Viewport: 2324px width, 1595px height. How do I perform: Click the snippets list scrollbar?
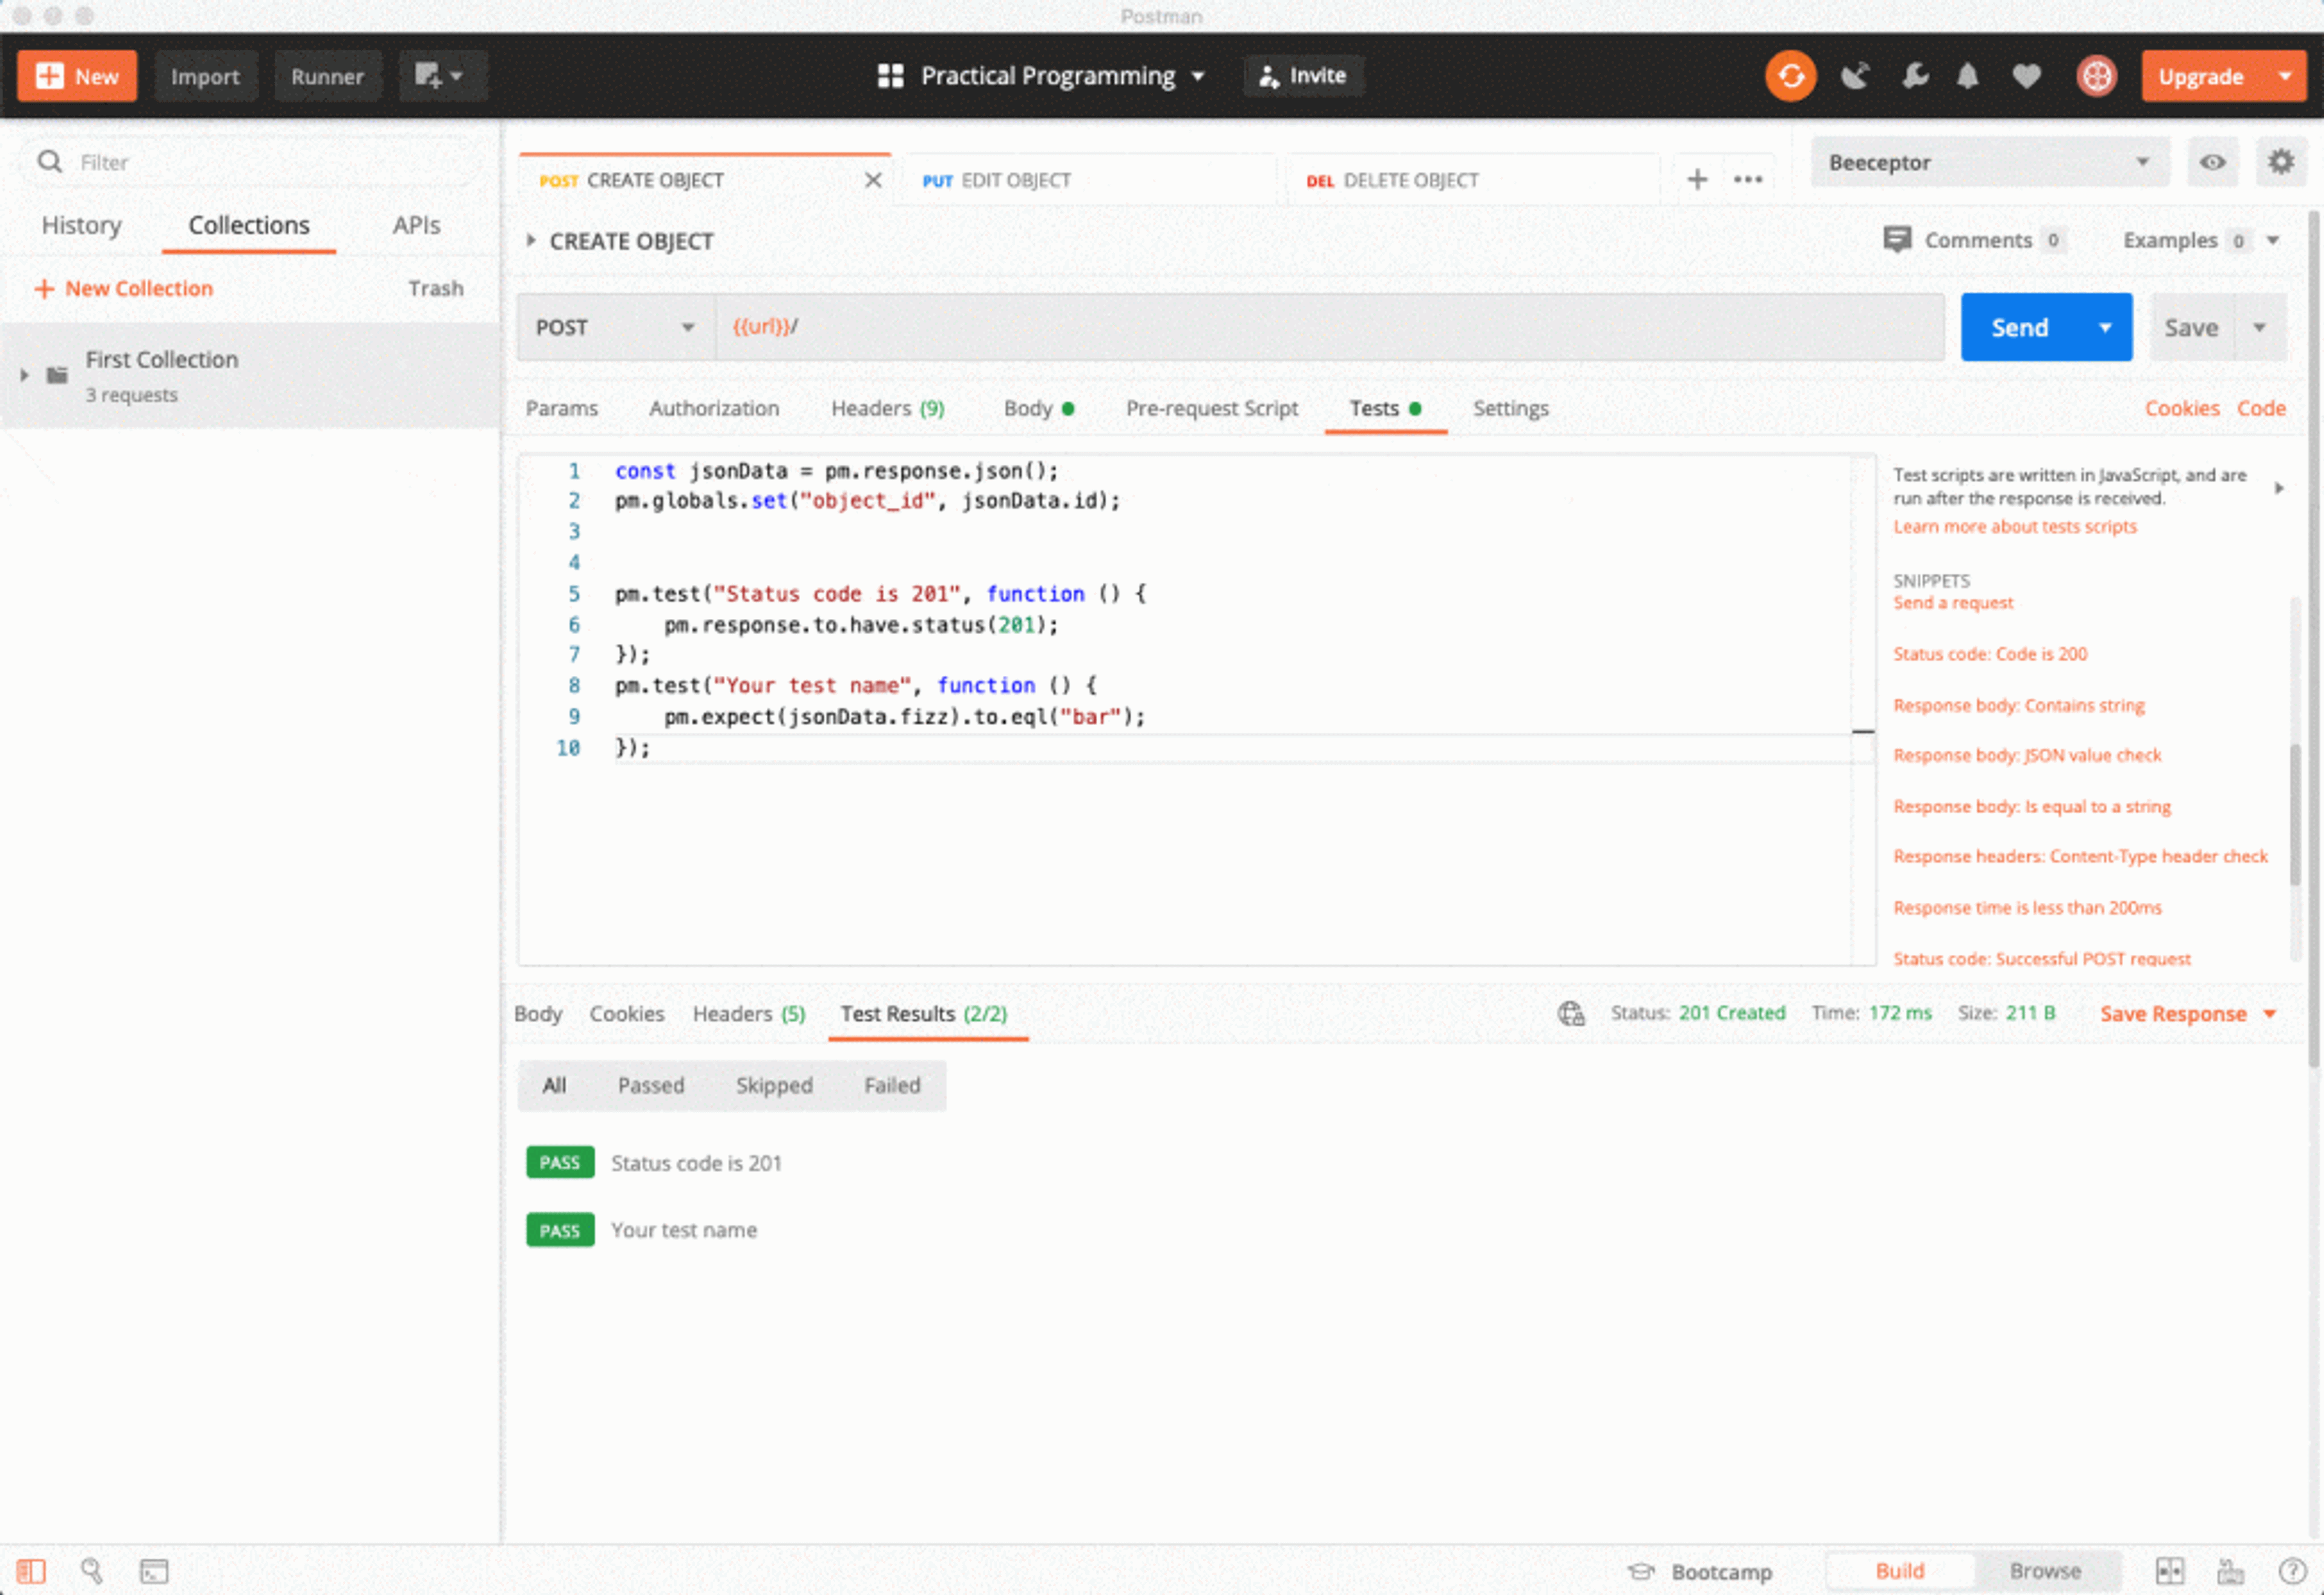[x=2295, y=815]
